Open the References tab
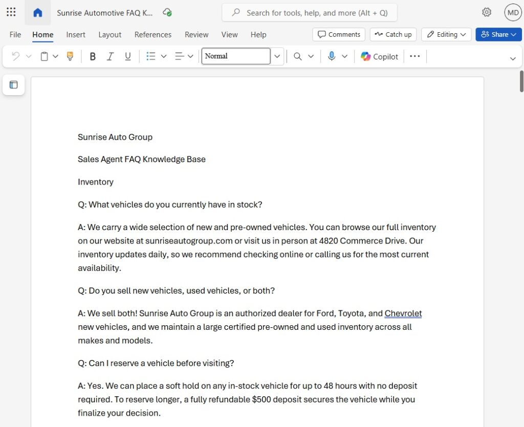524x427 pixels. click(x=152, y=34)
